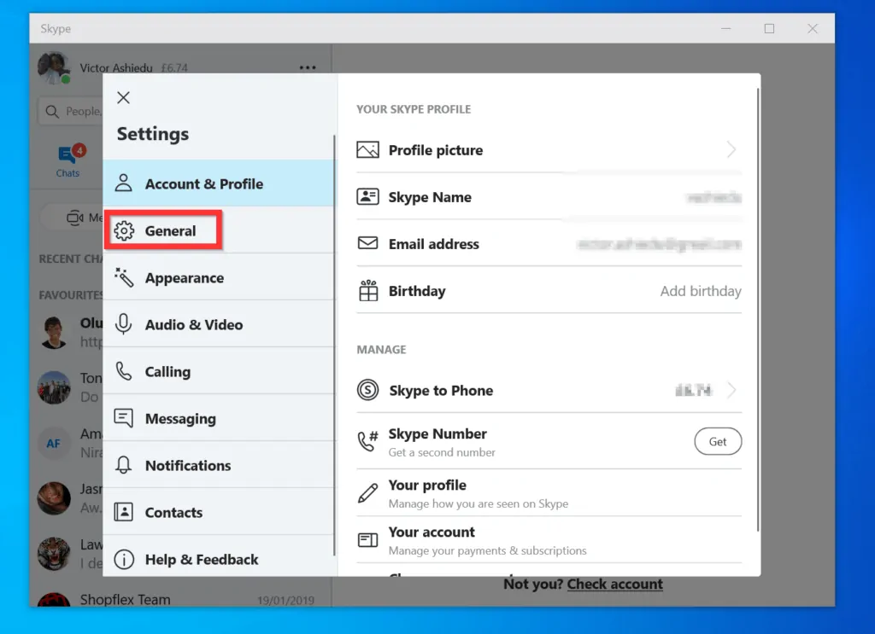Close the Settings panel with the X

click(123, 97)
